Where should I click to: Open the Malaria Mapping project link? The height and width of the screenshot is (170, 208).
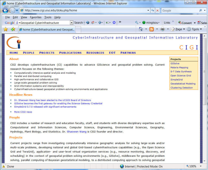(x=179, y=67)
